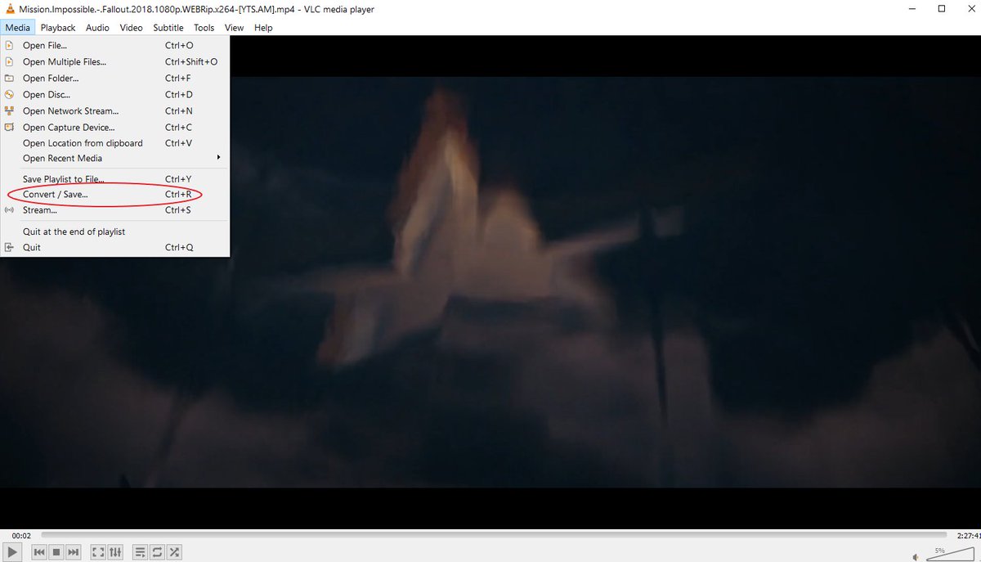
Task: Toggle fullscreen video mode
Action: (x=98, y=552)
